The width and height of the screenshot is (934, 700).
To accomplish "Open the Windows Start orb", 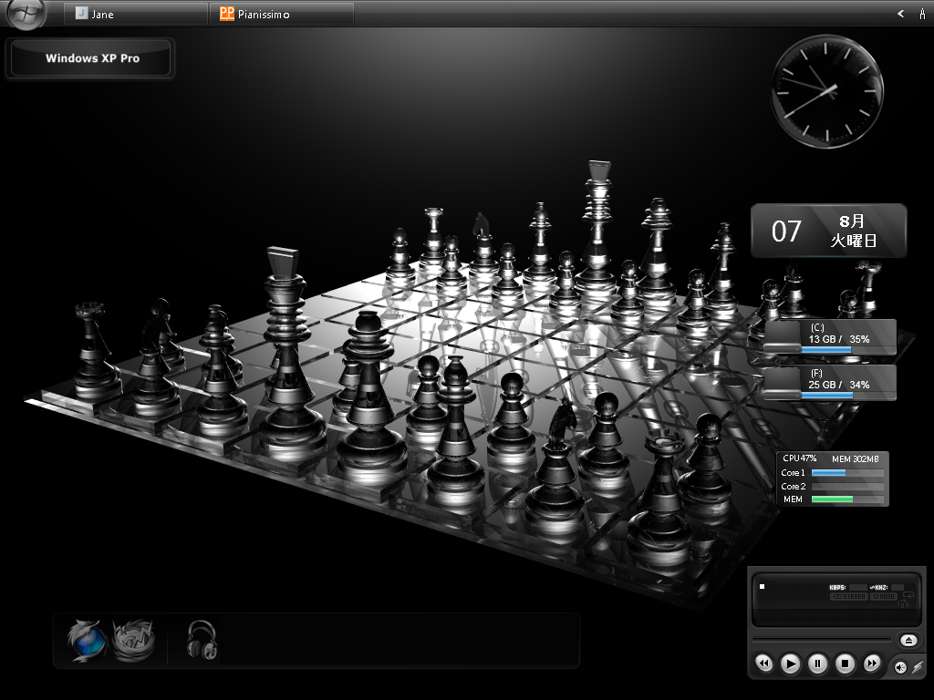I will pos(26,14).
